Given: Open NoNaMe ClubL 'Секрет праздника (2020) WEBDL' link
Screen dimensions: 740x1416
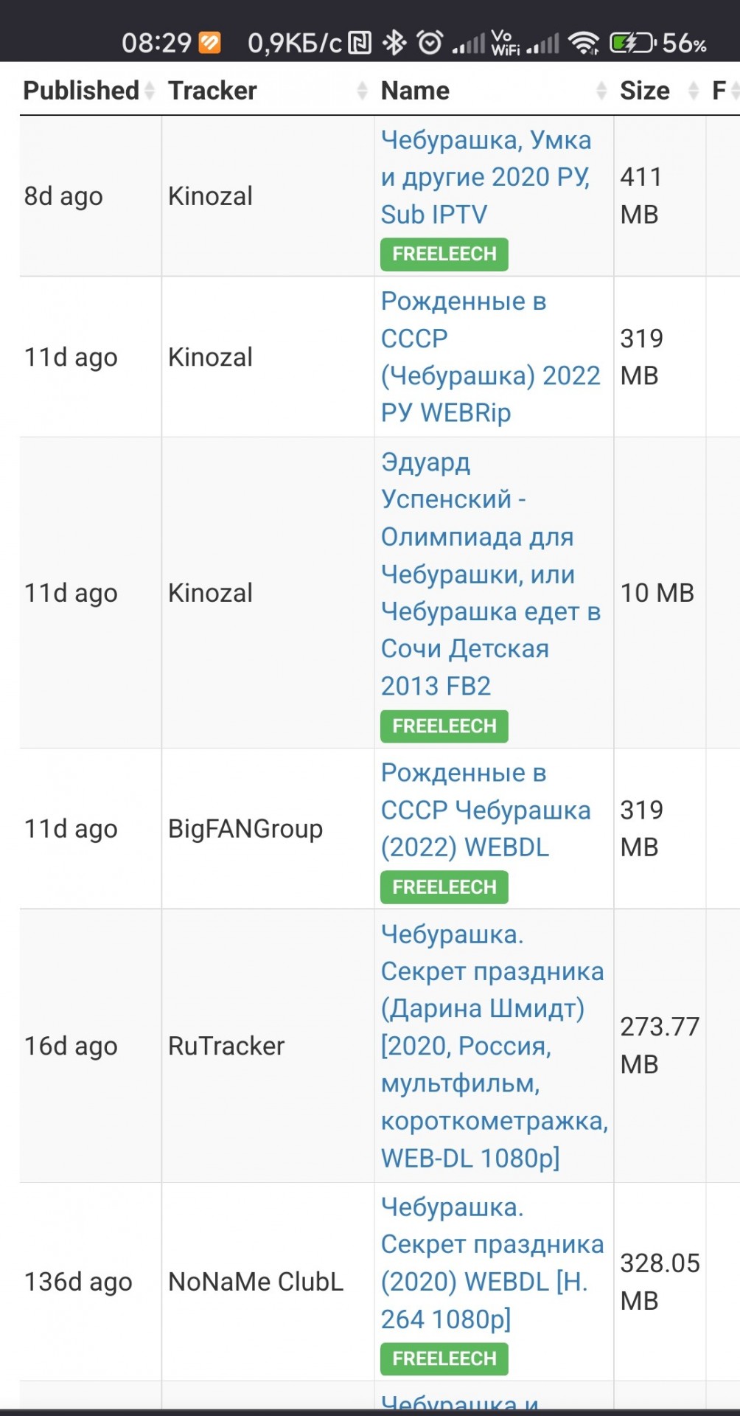Looking at the screenshot, I should tap(492, 1263).
